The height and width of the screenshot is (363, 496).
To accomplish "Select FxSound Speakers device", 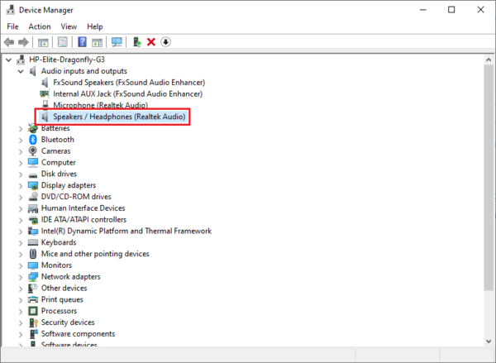I will coord(128,83).
